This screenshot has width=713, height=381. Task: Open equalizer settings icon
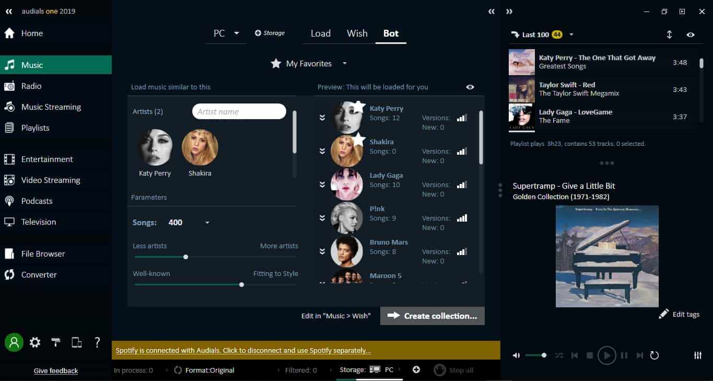pyautogui.click(x=698, y=355)
